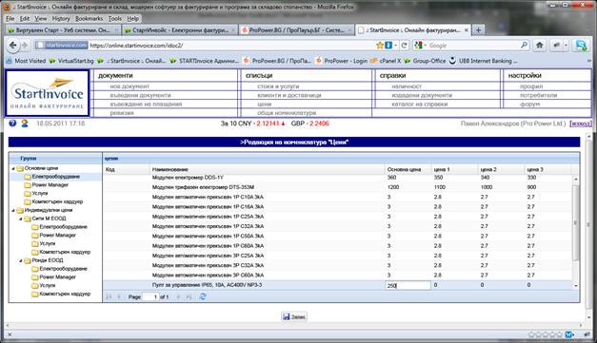Open the UBB Internet Banking bookmark
This screenshot has height=343, width=597.
click(483, 61)
